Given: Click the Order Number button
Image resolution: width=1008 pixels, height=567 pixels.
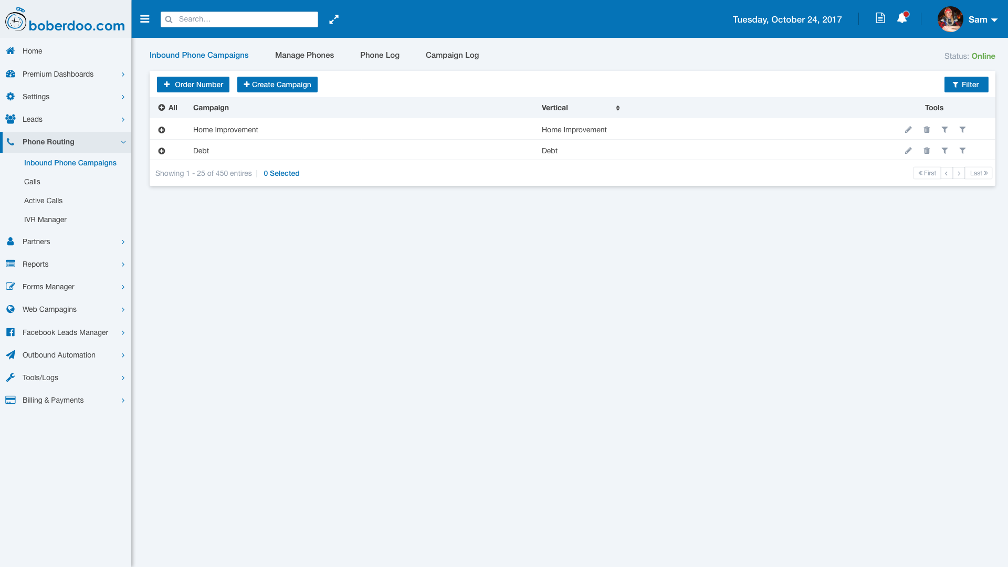Looking at the screenshot, I should pyautogui.click(x=193, y=85).
